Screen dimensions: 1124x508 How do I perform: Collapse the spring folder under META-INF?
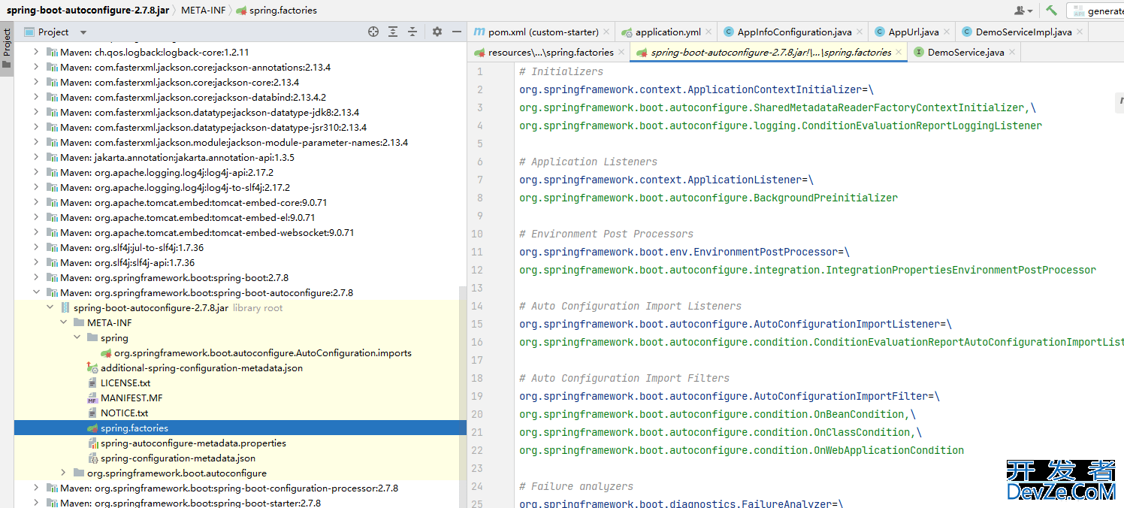pos(77,338)
